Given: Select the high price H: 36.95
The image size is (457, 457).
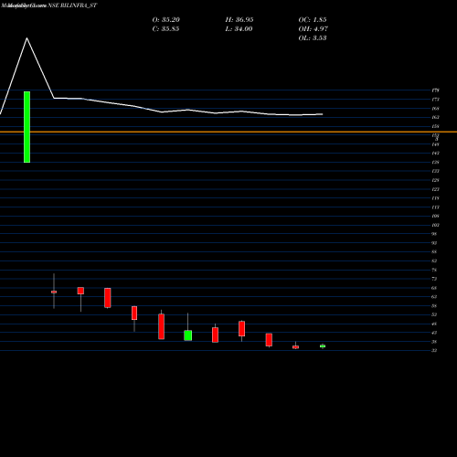Looking at the screenshot, I should [x=239, y=20].
